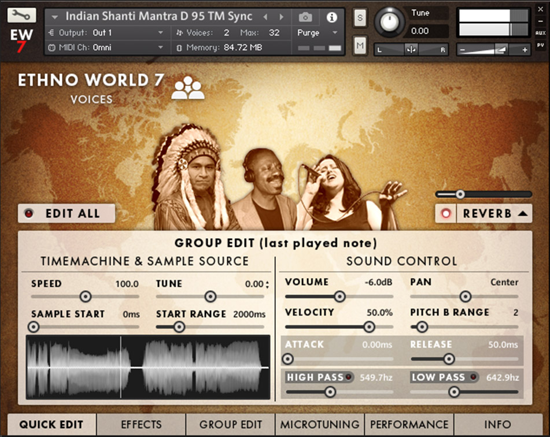Go to previous instrument preset arrow
This screenshot has width=550, height=437.
[265, 17]
